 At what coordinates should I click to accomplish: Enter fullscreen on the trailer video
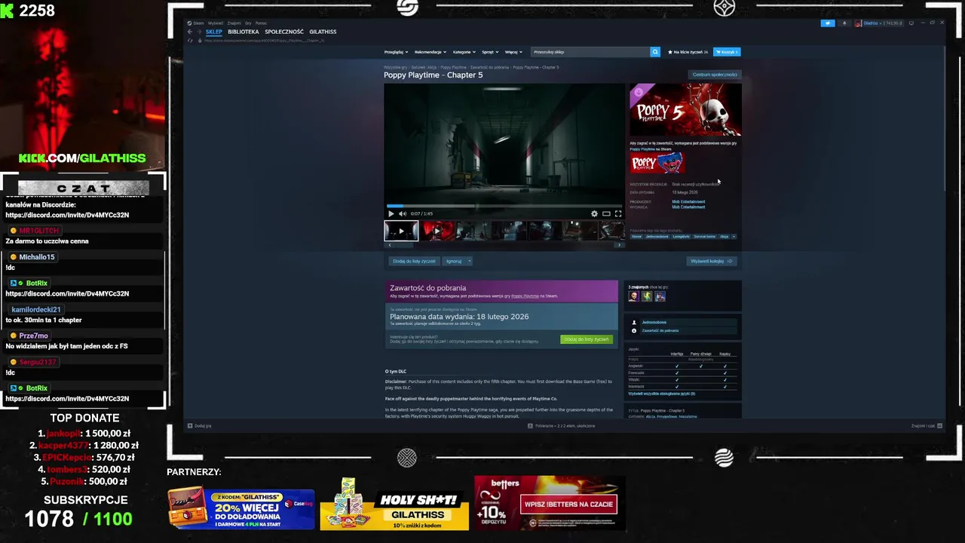point(618,213)
